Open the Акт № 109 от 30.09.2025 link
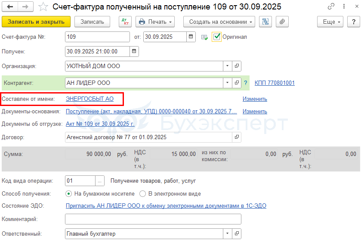361x243 pixels. 100,124
